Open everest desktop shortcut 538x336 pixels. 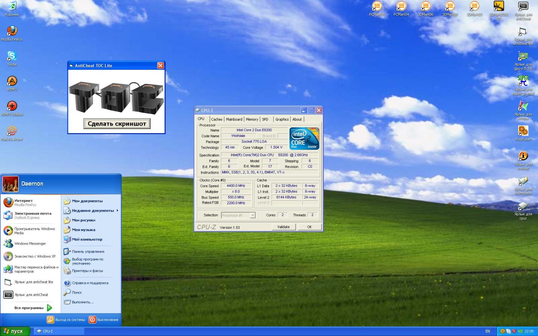(523, 161)
